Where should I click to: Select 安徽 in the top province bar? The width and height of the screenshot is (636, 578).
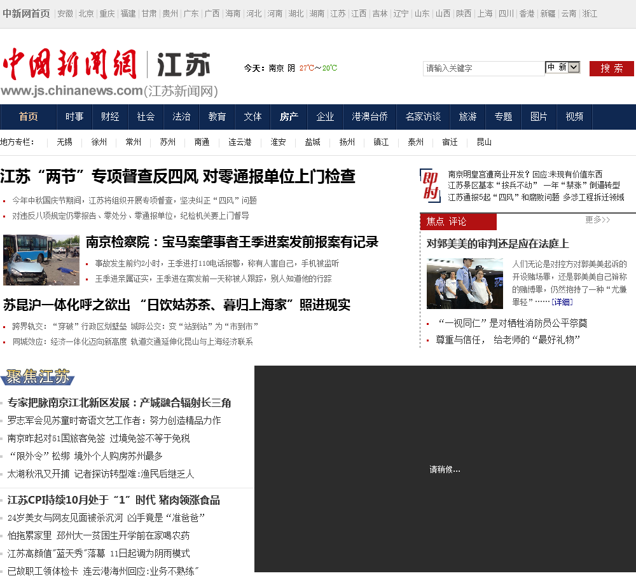[66, 14]
